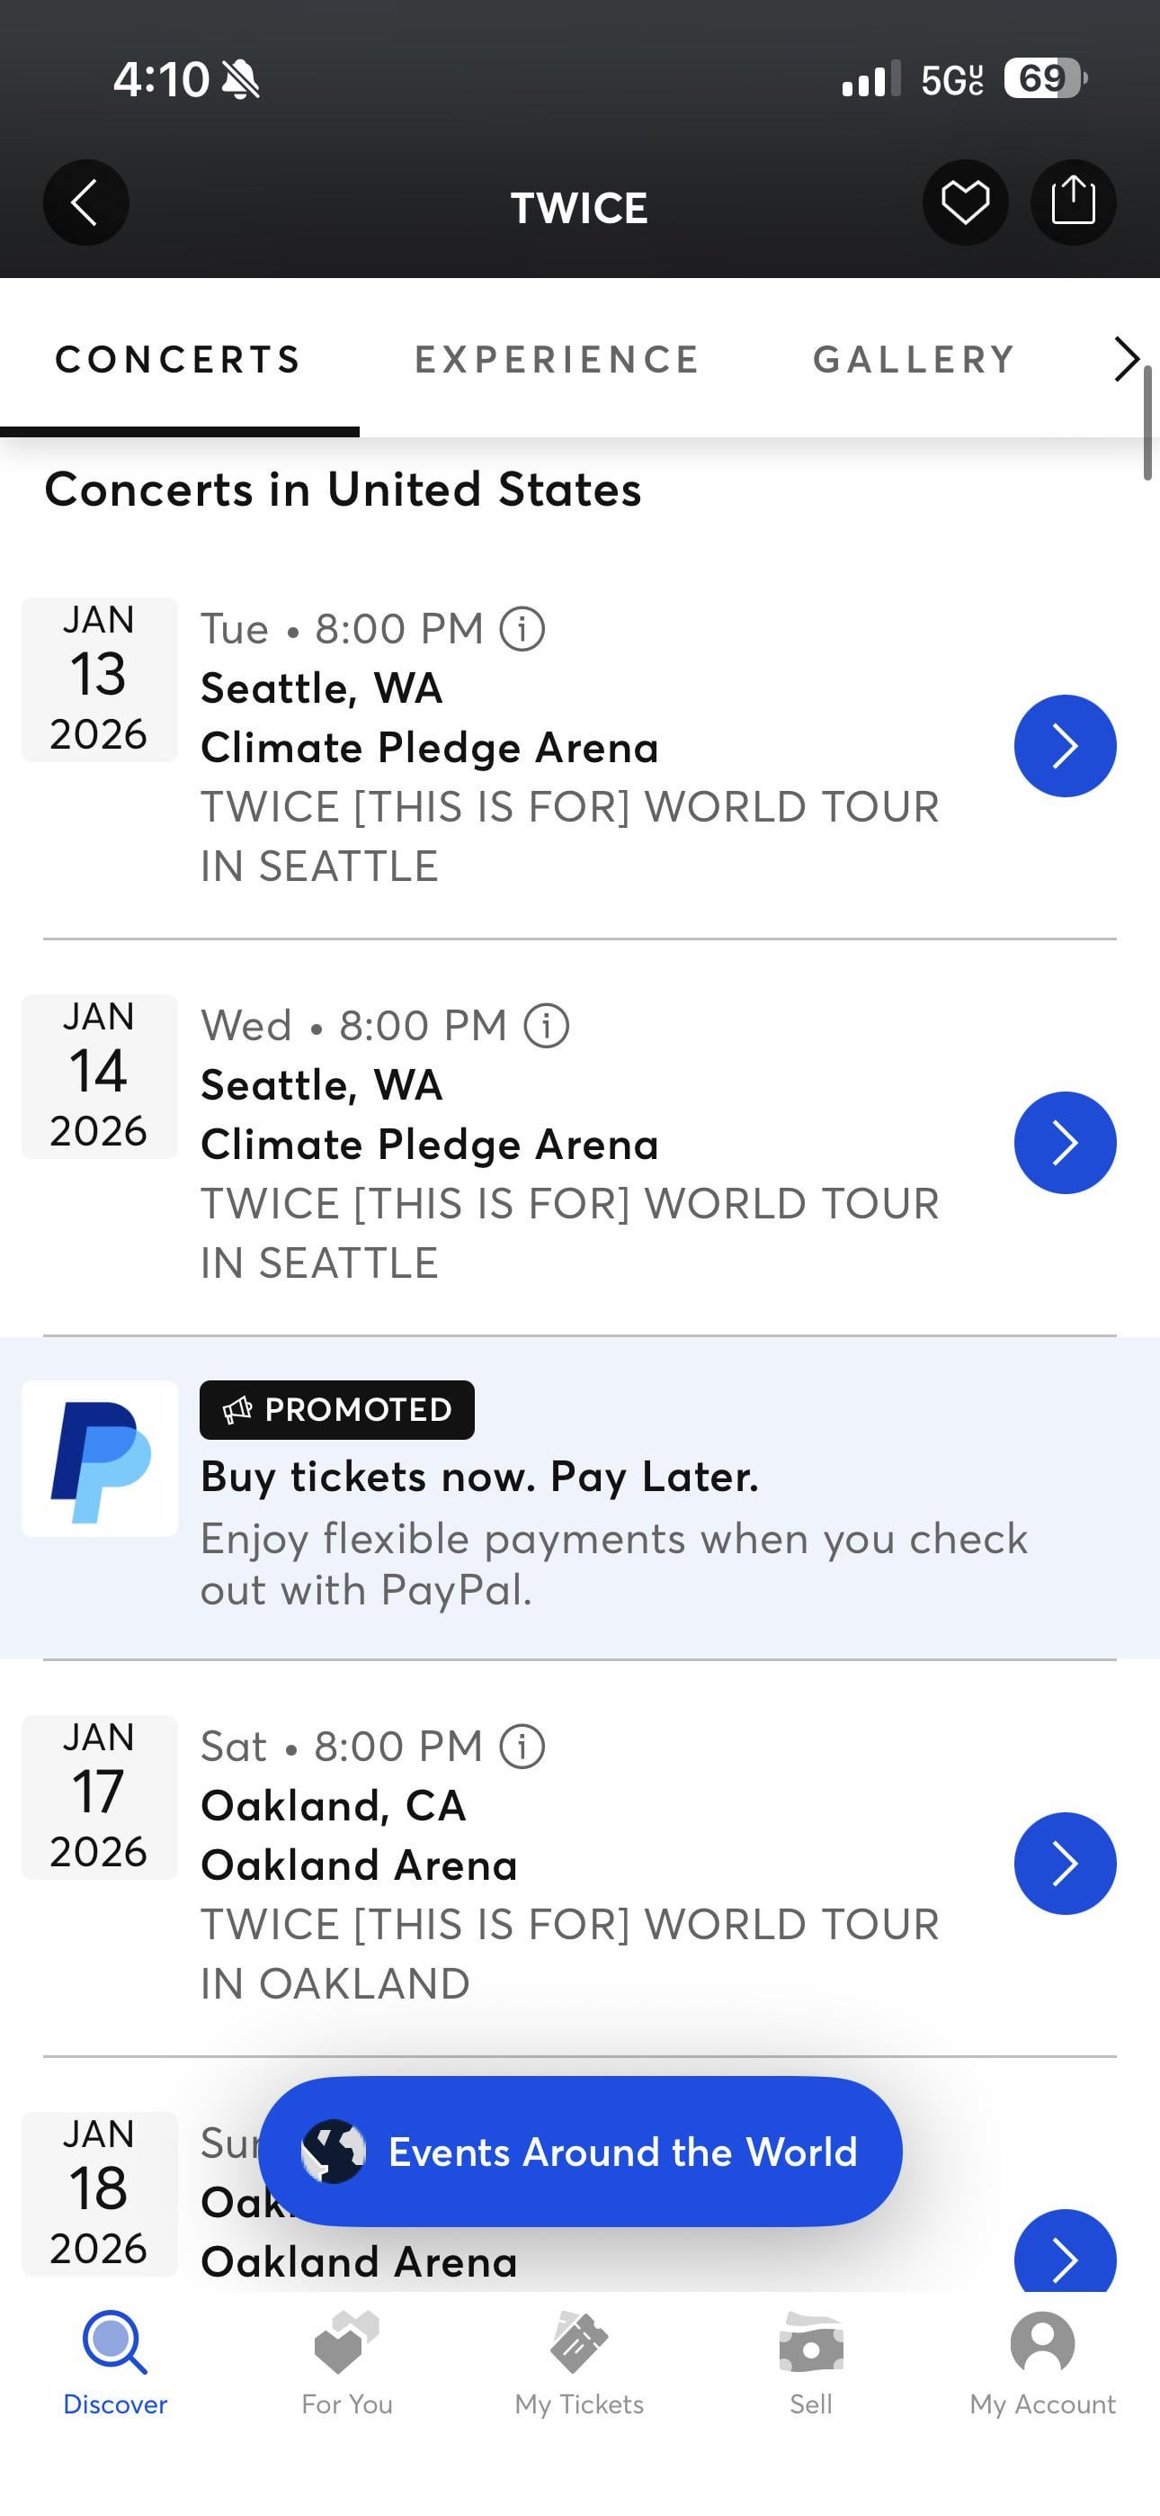Tap the share icon in header
This screenshot has height=2516, width=1160.
click(1073, 202)
